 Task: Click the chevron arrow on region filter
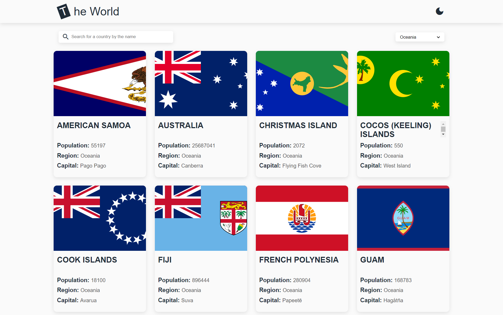(438, 37)
